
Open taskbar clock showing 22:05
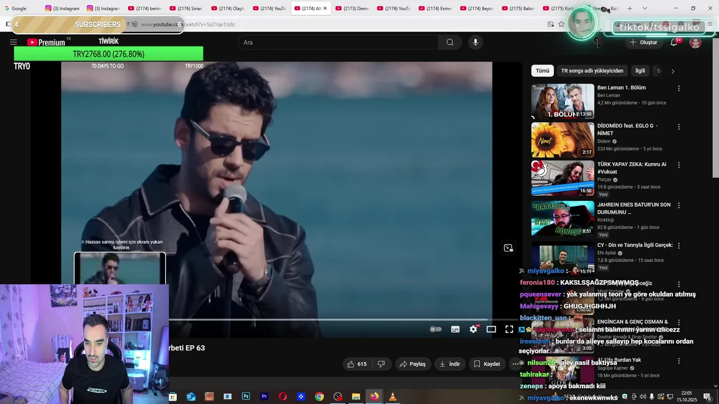686,397
